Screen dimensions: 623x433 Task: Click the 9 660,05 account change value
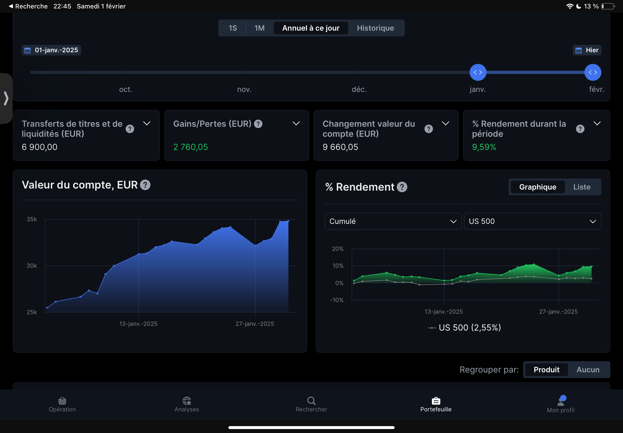pos(340,147)
